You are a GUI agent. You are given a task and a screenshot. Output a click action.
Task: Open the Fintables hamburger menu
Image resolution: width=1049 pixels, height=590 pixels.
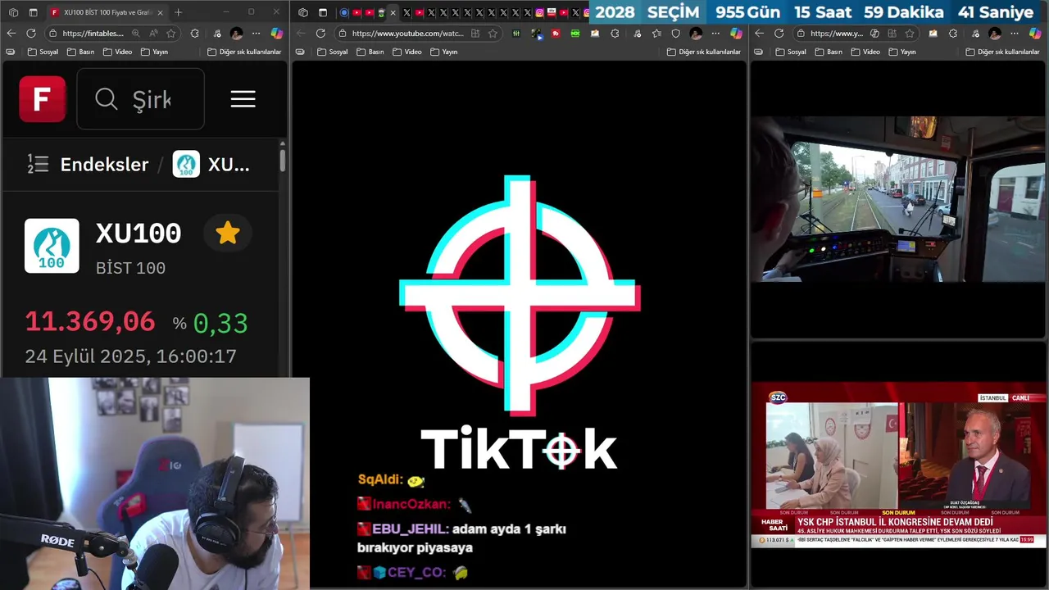pyautogui.click(x=243, y=99)
